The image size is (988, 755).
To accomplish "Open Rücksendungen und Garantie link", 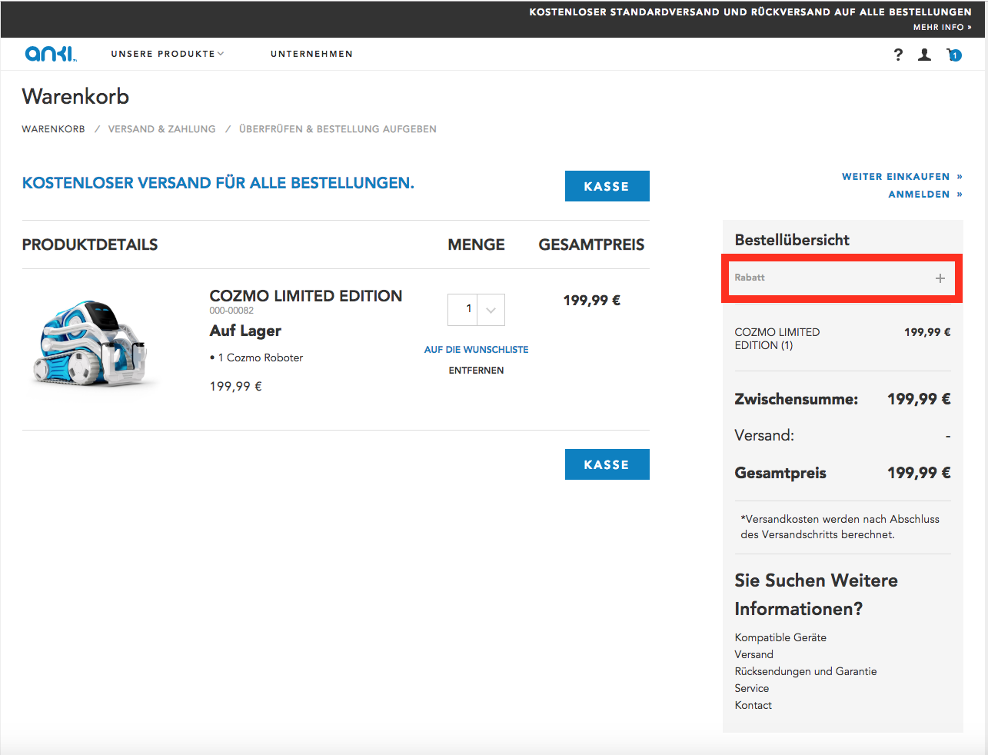I will click(x=806, y=671).
